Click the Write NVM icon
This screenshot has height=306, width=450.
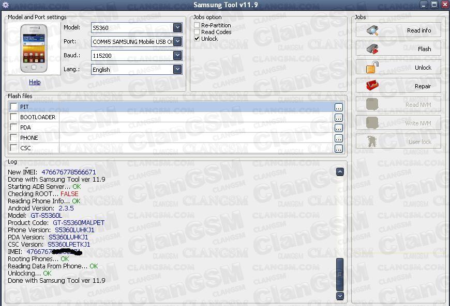click(372, 123)
